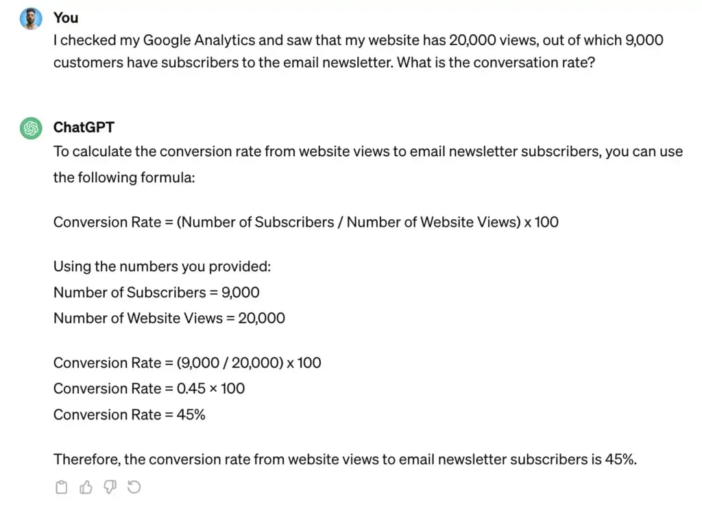The width and height of the screenshot is (702, 509).
Task: Click the "What is the conversation rate?" question
Action: coord(496,62)
